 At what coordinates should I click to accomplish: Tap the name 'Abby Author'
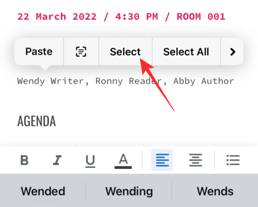point(204,81)
